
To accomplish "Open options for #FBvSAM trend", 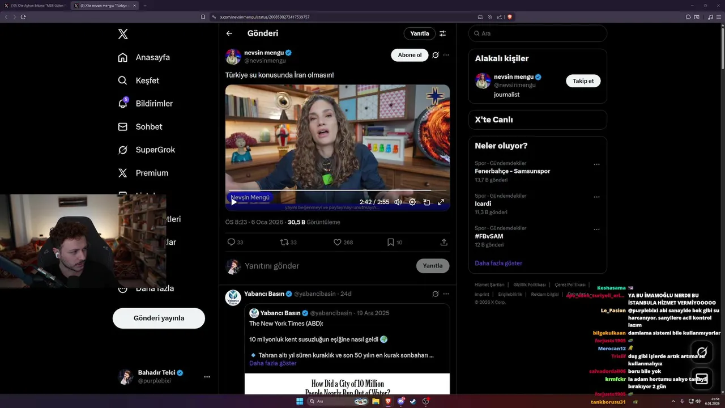I will [596, 229].
